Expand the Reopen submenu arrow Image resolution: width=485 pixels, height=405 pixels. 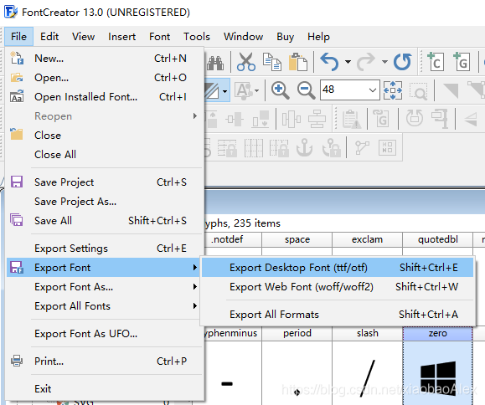(x=194, y=115)
